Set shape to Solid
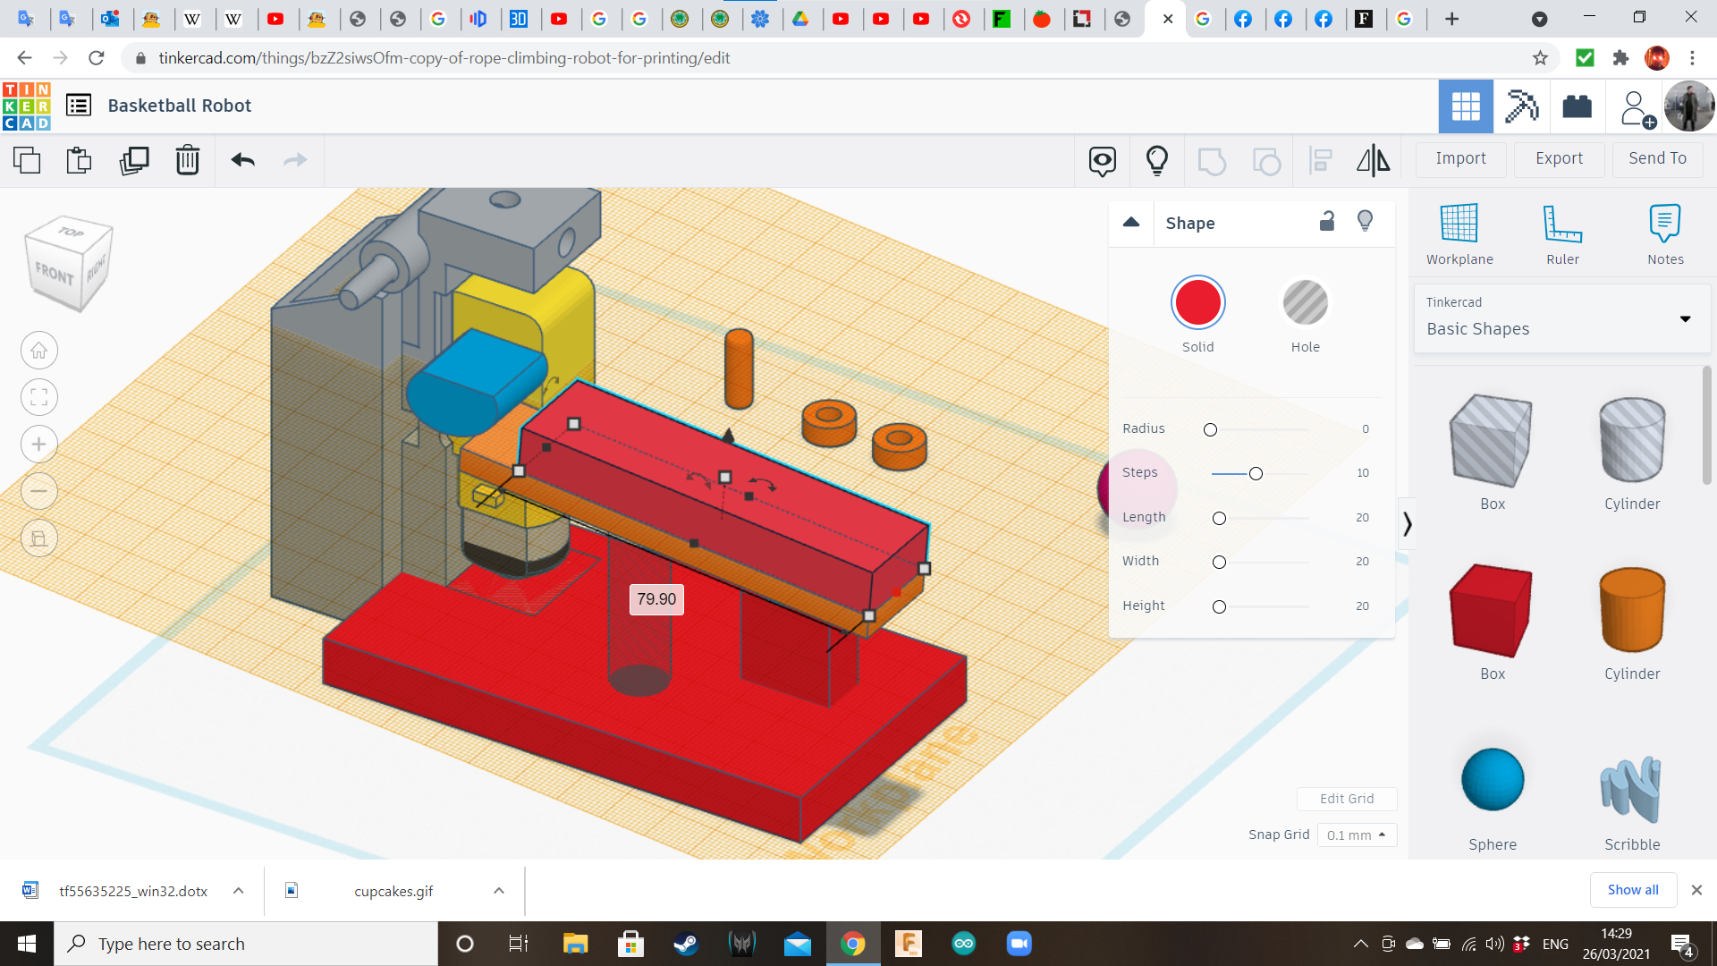 coord(1197,303)
